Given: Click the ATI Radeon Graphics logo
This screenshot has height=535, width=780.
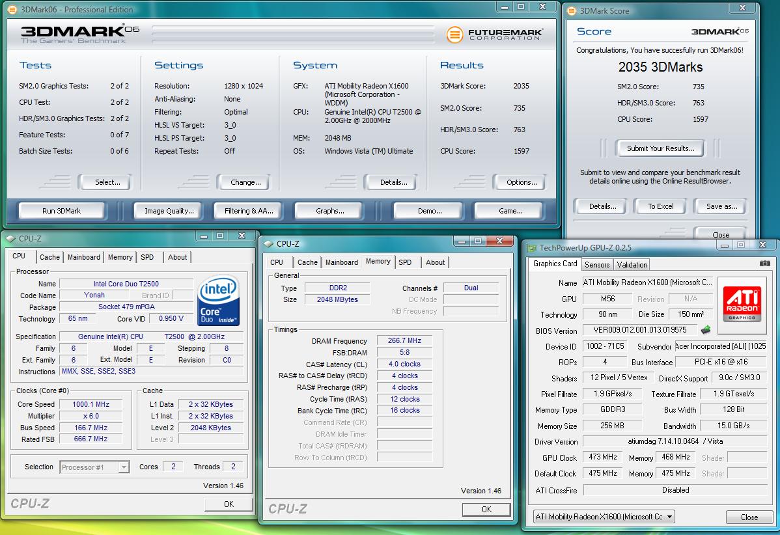Looking at the screenshot, I should pos(741,303).
